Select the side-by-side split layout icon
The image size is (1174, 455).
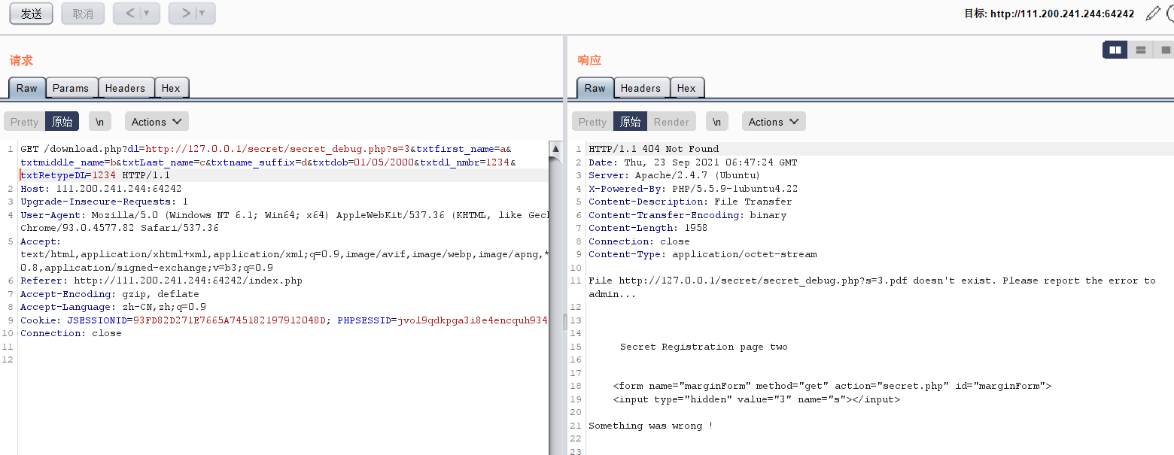coord(1115,50)
